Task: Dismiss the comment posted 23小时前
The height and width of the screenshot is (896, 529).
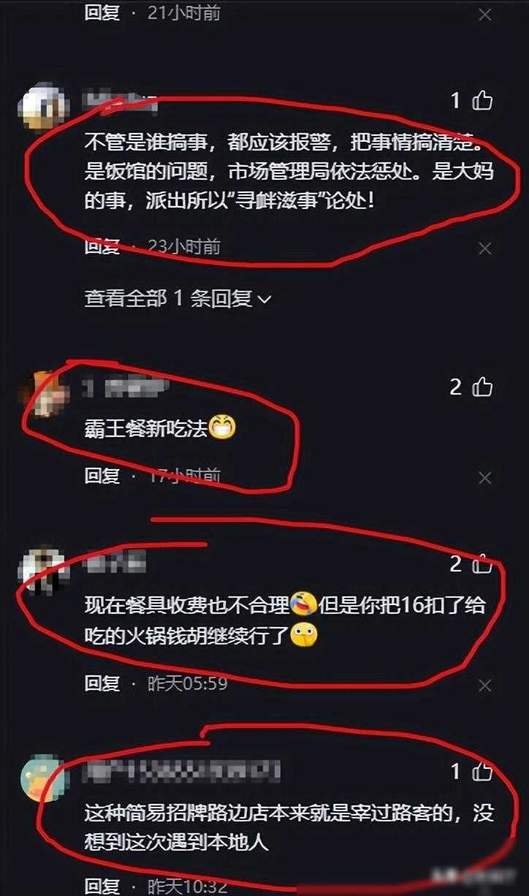Action: click(x=485, y=248)
